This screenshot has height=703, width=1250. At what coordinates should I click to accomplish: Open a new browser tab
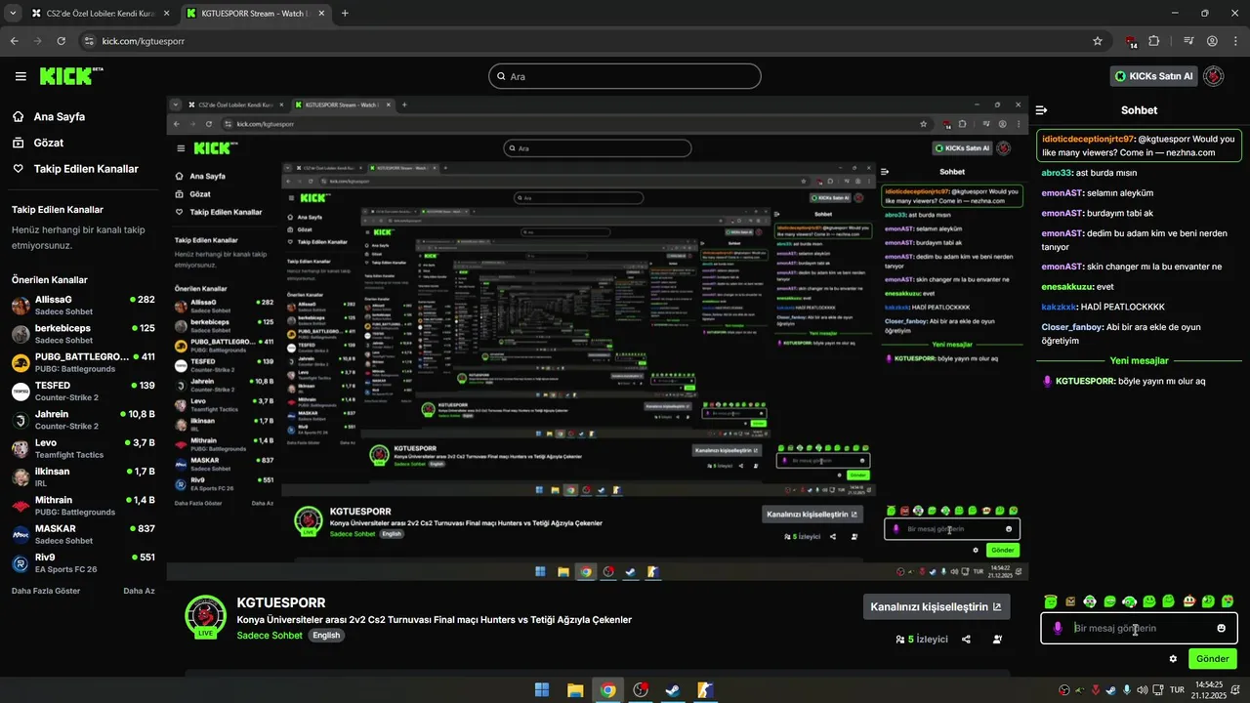coord(345,14)
